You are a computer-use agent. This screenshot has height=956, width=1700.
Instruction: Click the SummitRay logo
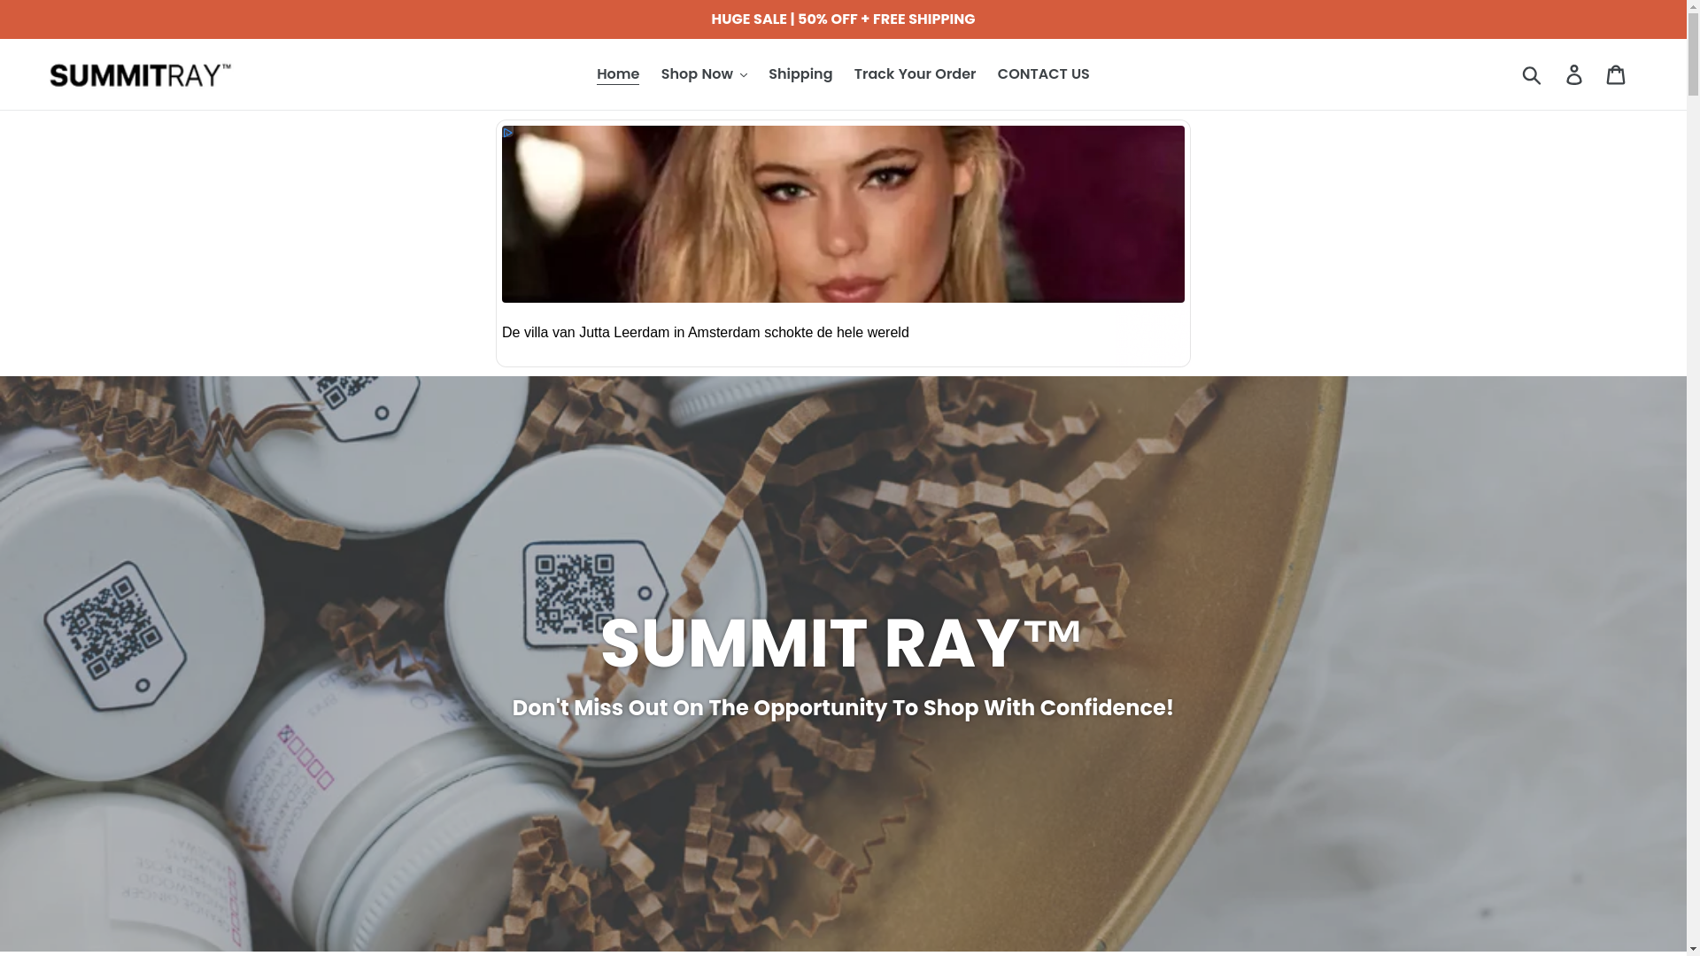141,74
